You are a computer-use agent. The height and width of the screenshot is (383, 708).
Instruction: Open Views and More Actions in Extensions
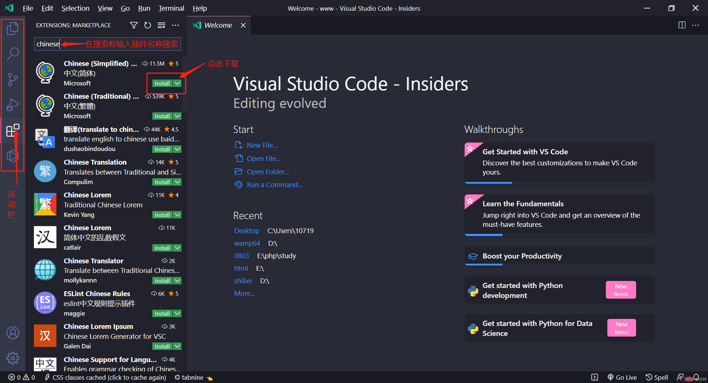click(175, 25)
